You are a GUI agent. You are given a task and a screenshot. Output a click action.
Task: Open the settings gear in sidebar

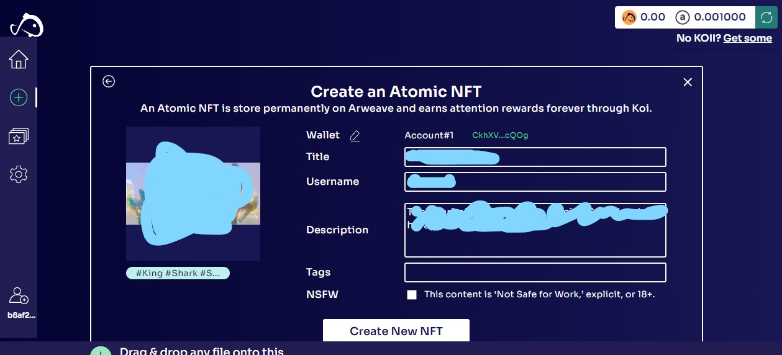point(19,175)
